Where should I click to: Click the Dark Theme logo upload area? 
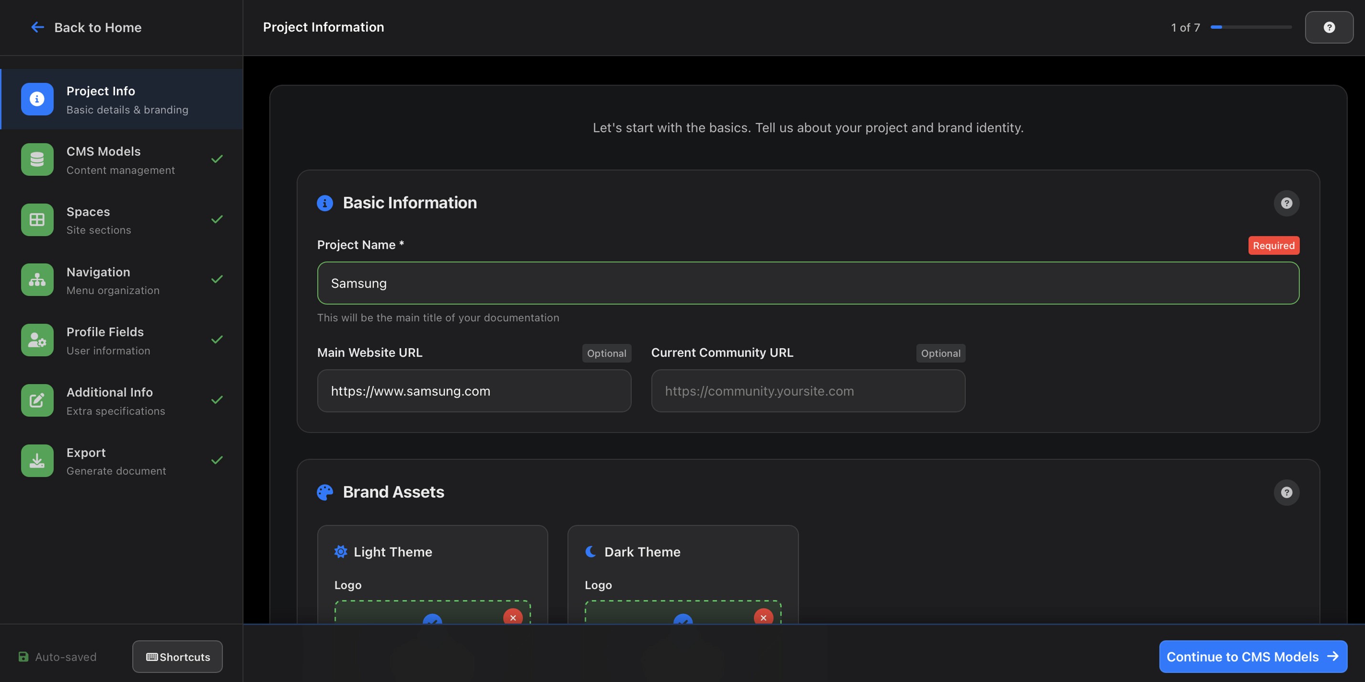coord(683,612)
